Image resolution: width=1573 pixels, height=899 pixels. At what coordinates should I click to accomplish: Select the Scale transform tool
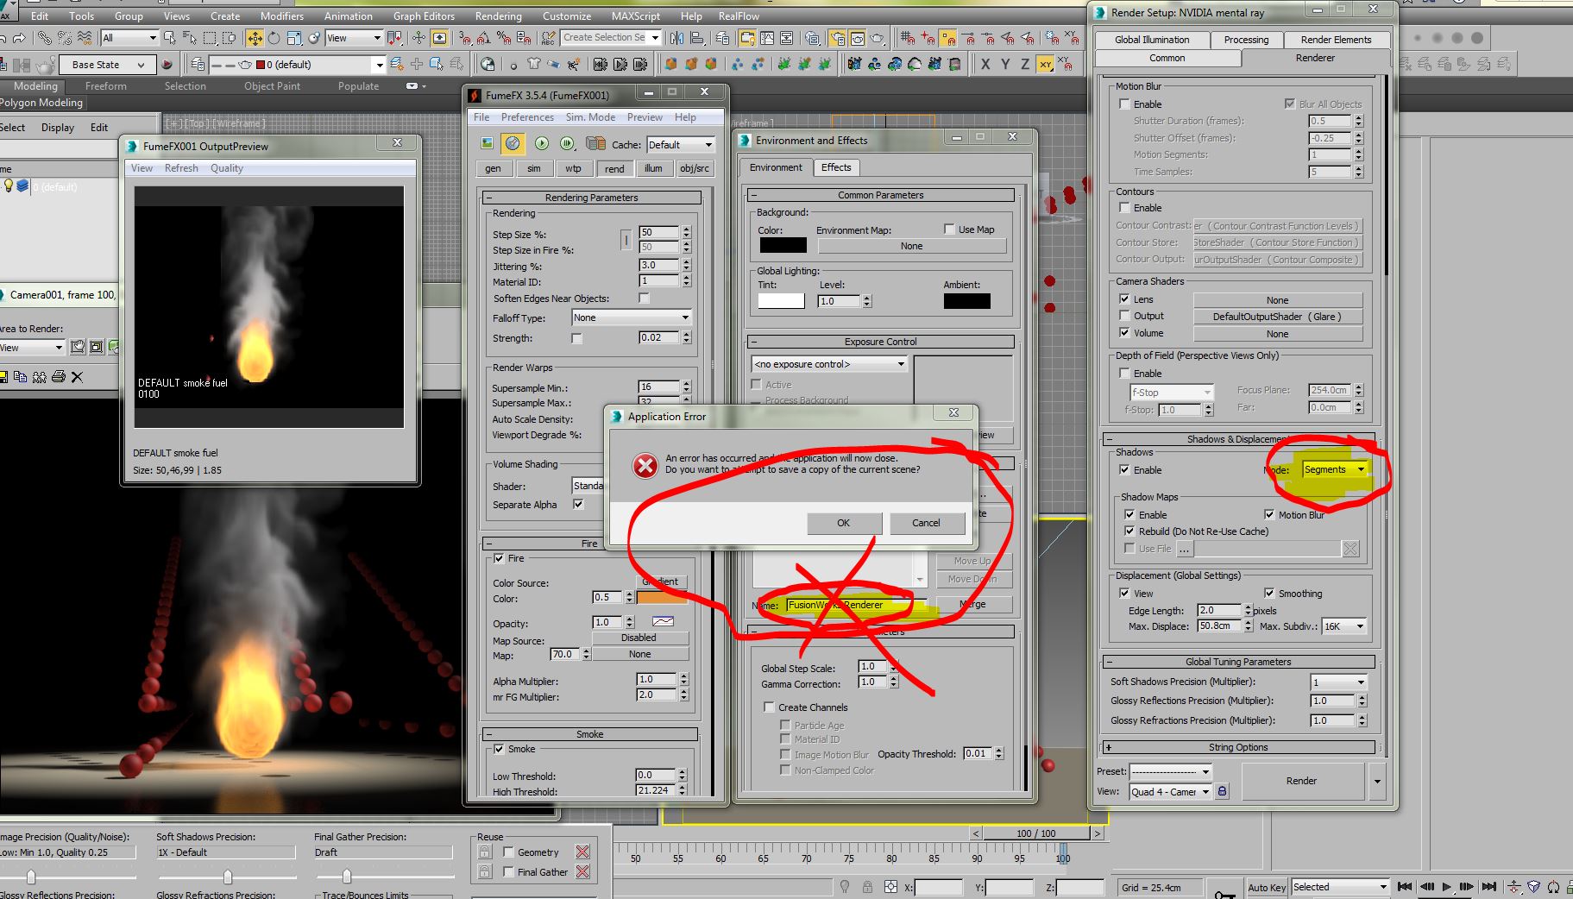click(x=294, y=38)
